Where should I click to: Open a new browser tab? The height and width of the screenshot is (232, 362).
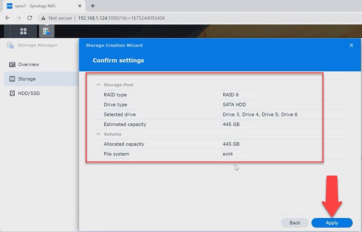(x=93, y=6)
